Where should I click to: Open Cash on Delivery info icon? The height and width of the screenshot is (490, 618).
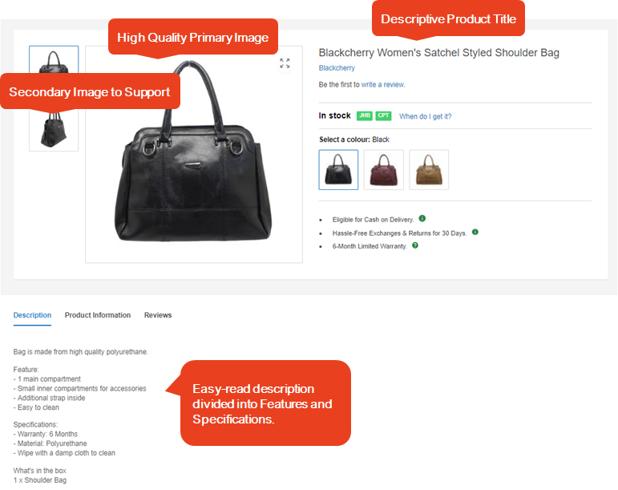pos(422,218)
